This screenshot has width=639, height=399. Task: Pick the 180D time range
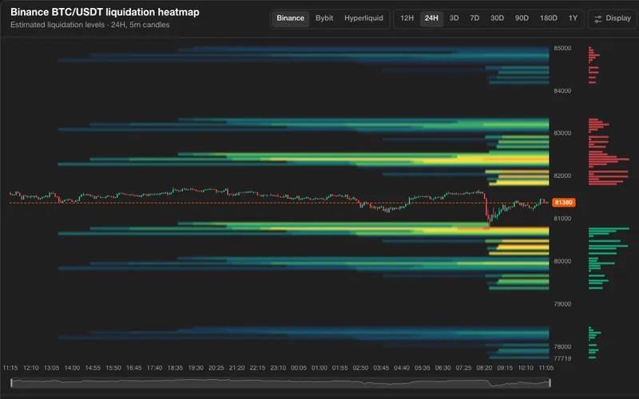click(548, 18)
